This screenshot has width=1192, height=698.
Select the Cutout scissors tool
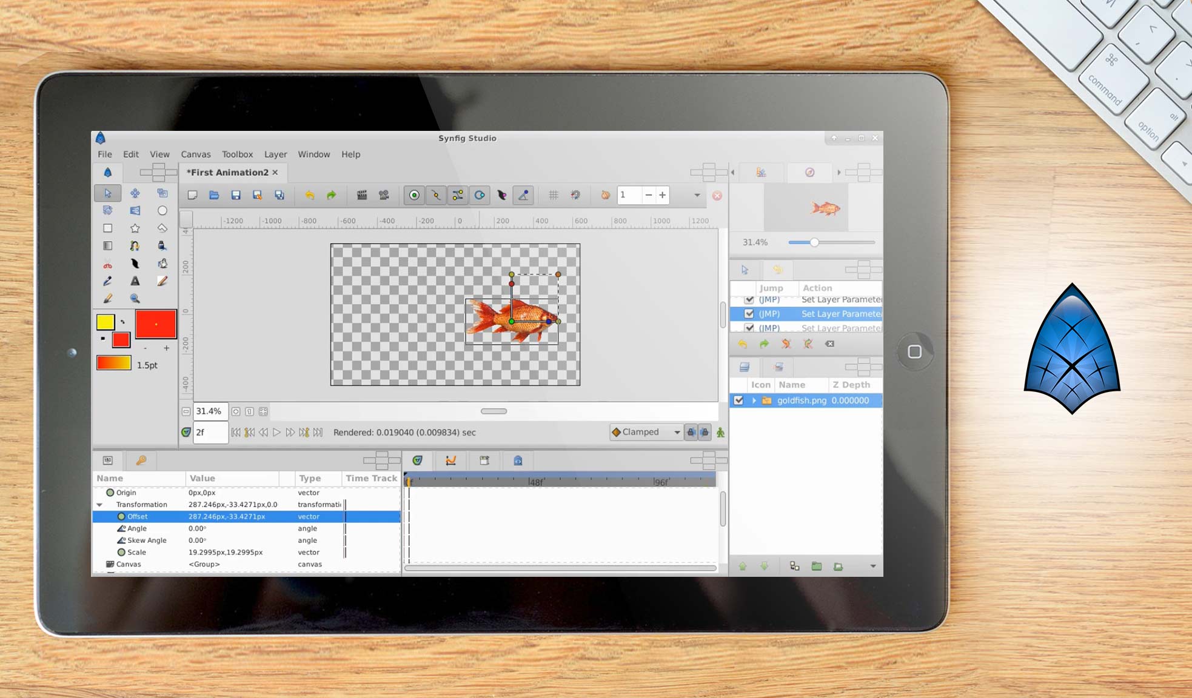pyautogui.click(x=108, y=264)
